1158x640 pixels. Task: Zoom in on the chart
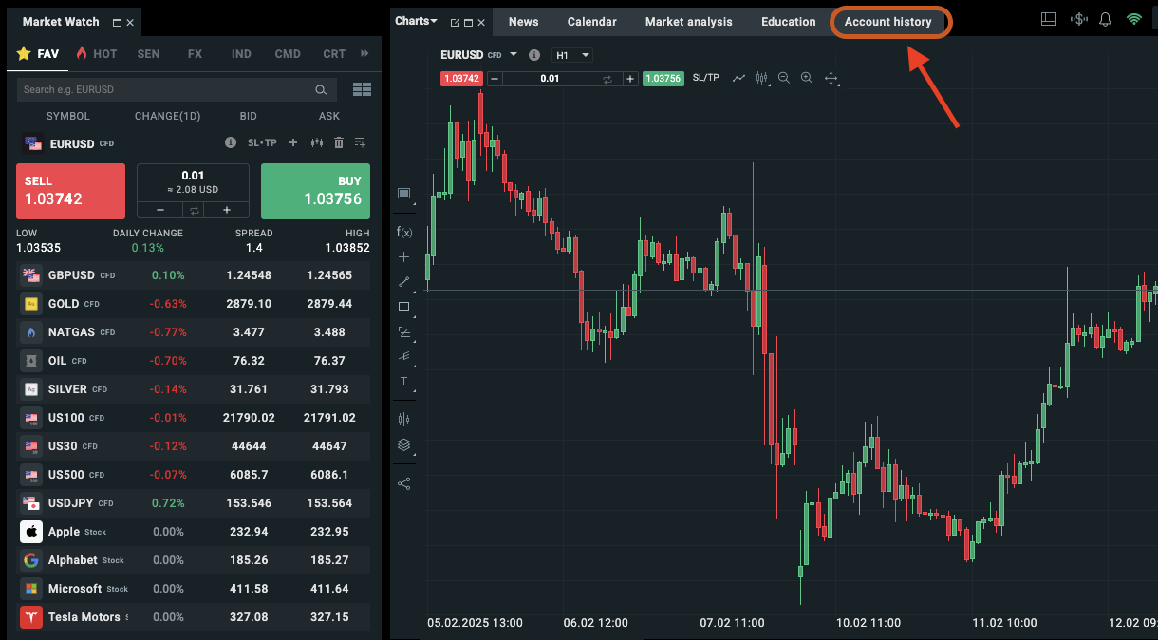coord(807,78)
